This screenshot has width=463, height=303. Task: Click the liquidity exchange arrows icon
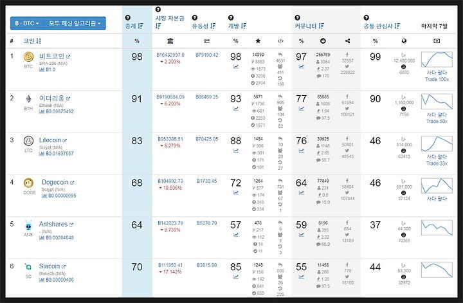pyautogui.click(x=206, y=41)
